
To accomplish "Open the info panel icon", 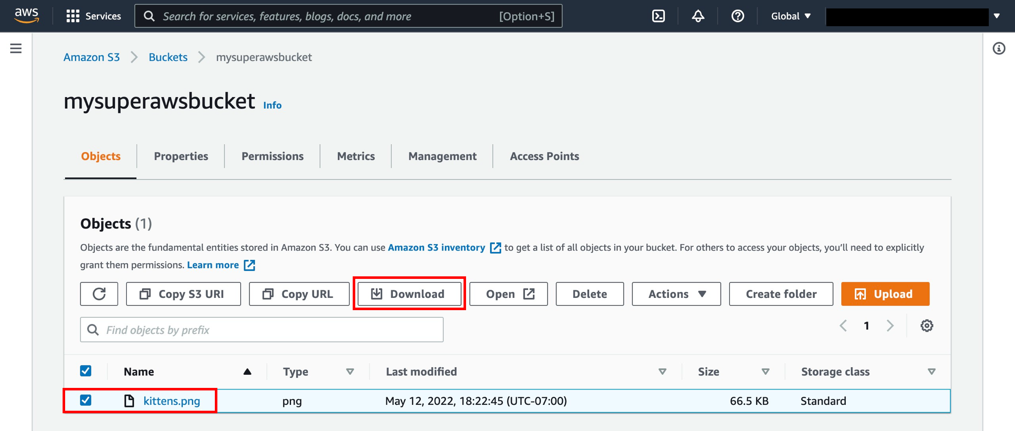I will 999,49.
